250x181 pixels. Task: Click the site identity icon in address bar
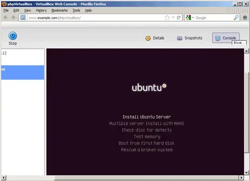tap(23, 18)
